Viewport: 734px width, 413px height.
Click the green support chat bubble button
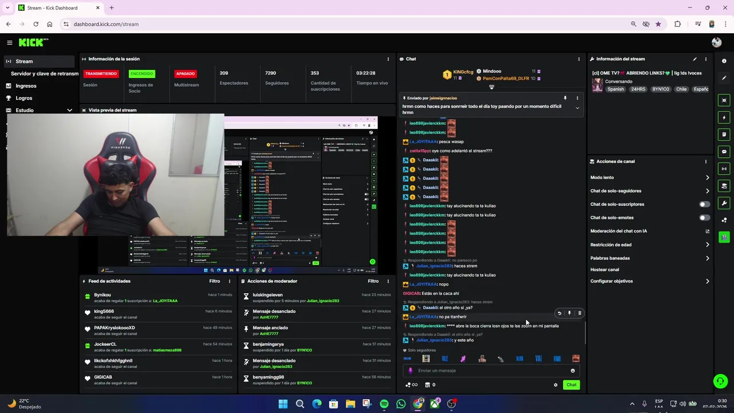720,381
